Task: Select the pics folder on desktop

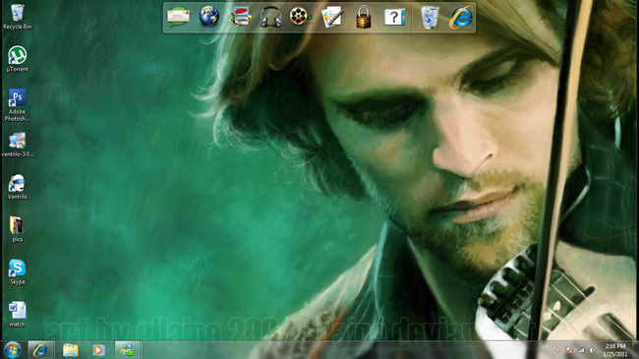Action: (17, 229)
